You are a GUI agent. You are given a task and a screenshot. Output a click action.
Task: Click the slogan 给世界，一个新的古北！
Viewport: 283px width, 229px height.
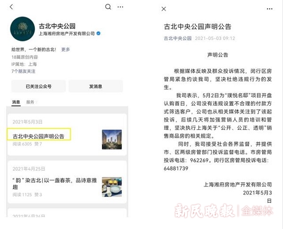[34, 49]
